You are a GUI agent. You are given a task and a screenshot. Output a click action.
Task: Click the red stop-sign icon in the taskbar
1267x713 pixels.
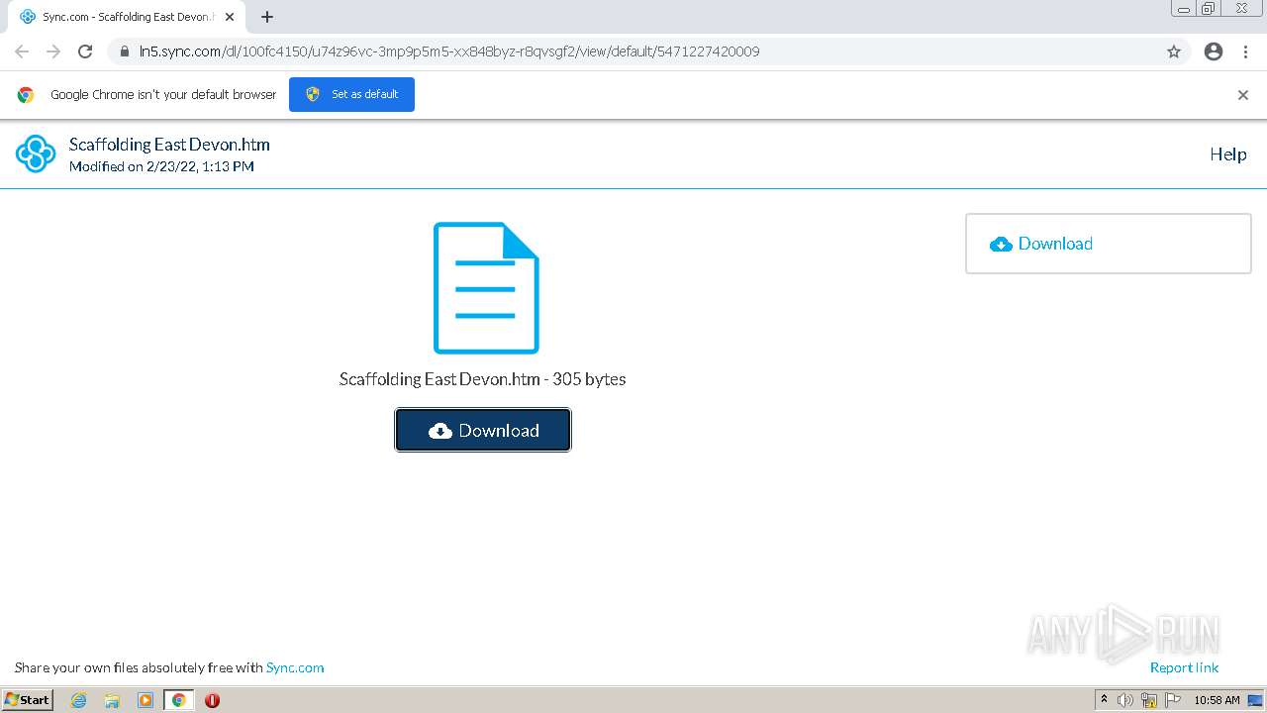tap(212, 700)
